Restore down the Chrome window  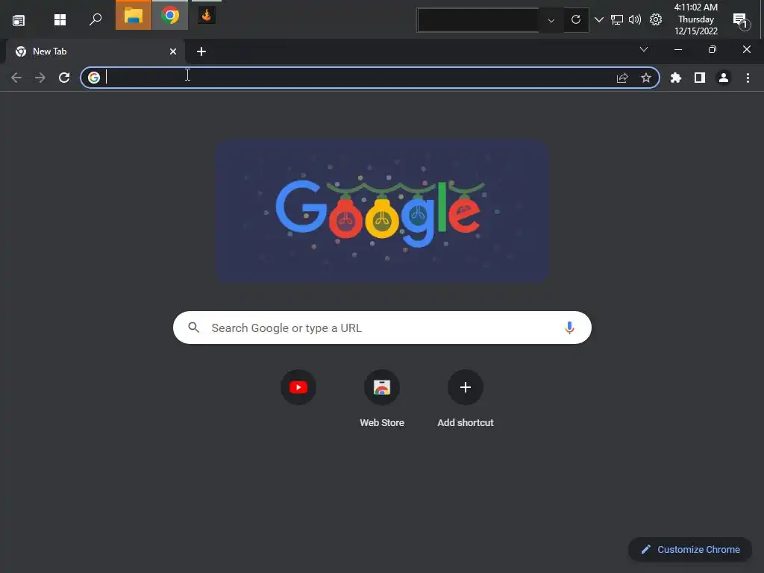713,49
